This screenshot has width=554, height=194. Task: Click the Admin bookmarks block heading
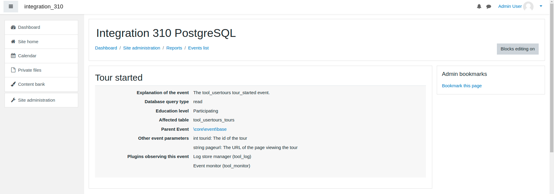click(464, 74)
